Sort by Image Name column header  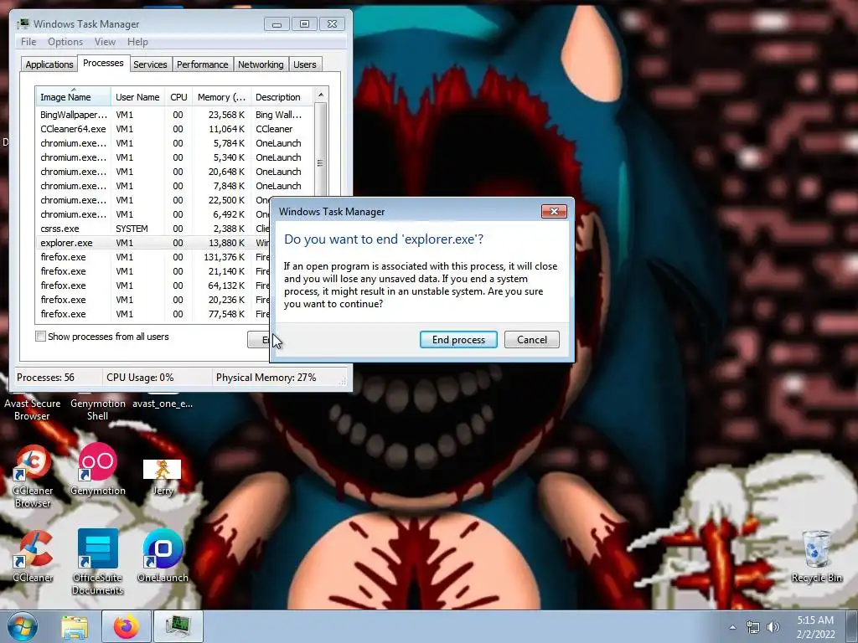click(x=73, y=97)
